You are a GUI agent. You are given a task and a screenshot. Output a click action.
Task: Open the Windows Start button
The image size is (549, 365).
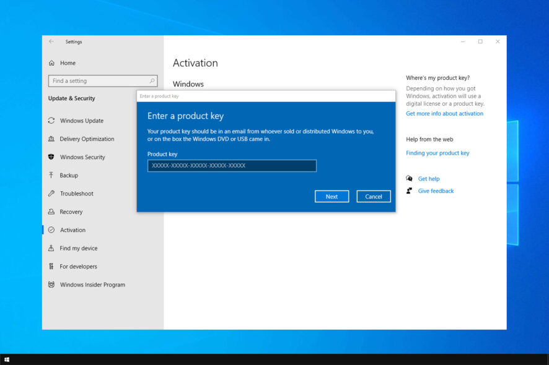point(7,359)
